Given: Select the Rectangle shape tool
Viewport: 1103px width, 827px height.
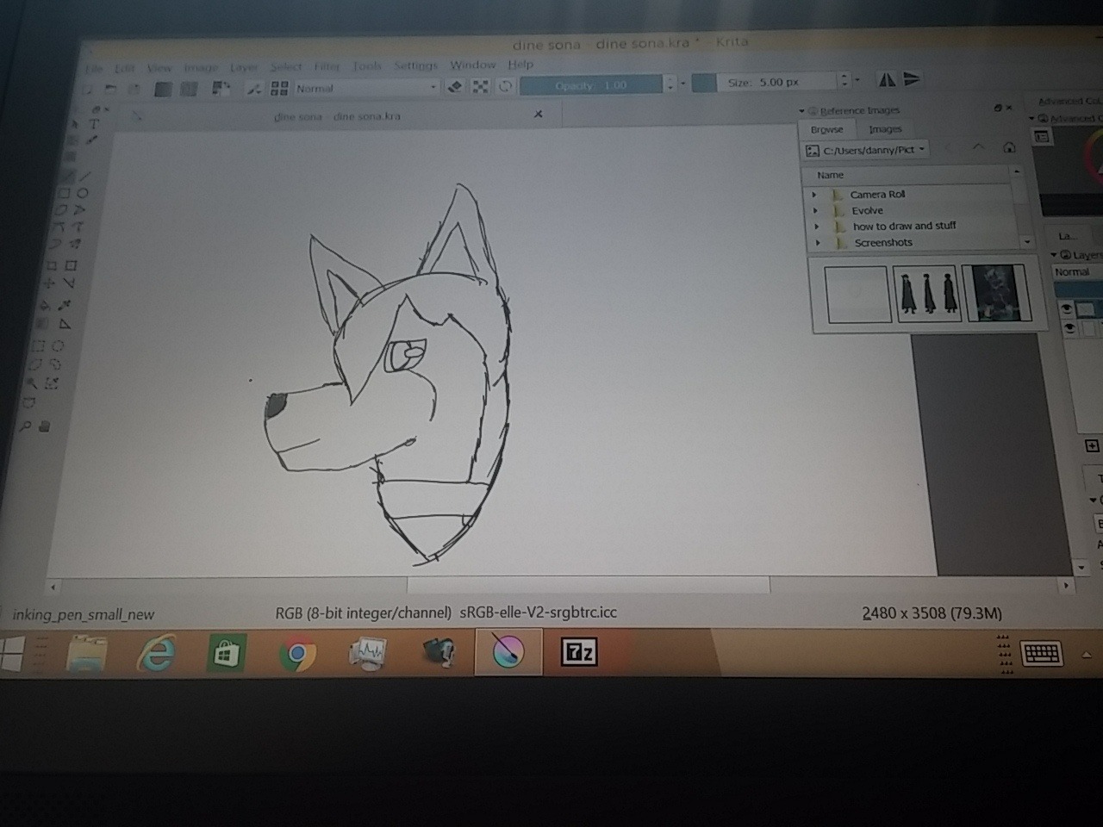Looking at the screenshot, I should click(x=65, y=193).
